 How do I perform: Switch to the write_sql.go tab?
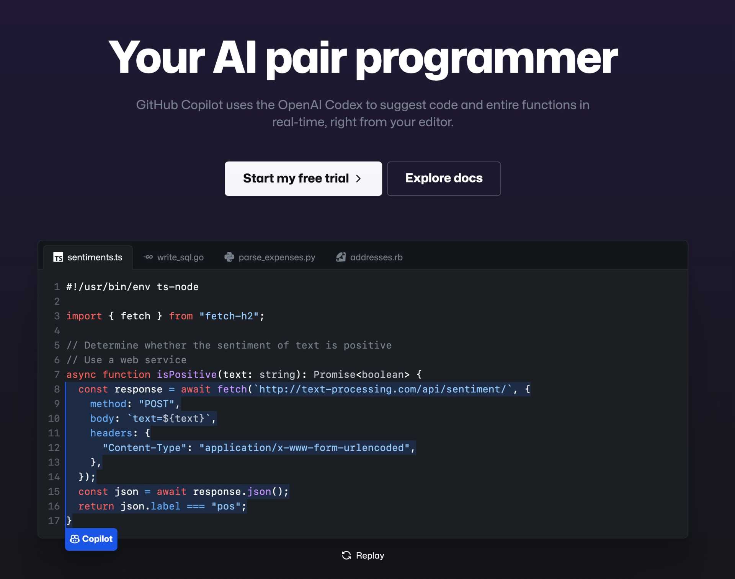click(x=180, y=257)
